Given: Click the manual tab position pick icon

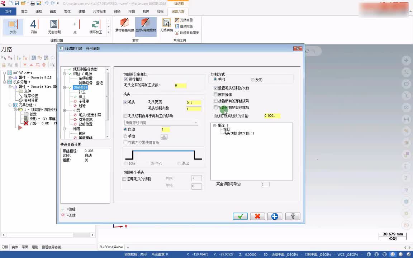Looking at the screenshot, I should click(x=164, y=137).
